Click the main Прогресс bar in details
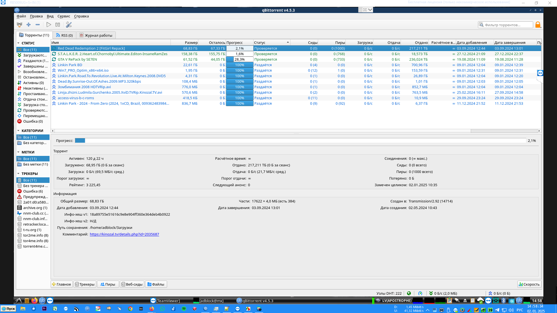Screen dimensions: 557x313 300,141
